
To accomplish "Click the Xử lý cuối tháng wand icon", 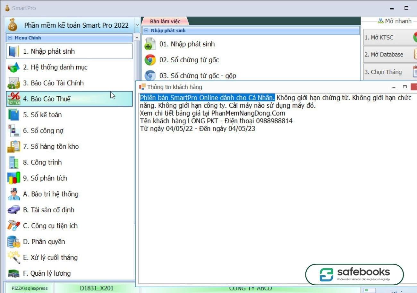I will coord(13,257).
